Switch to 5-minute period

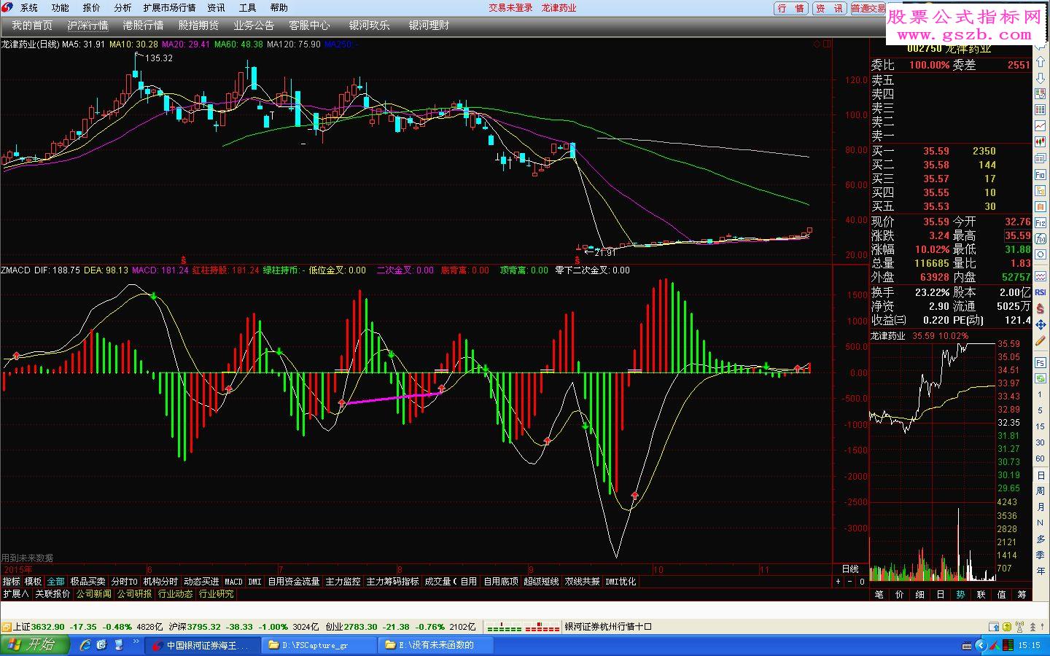(x=1041, y=410)
